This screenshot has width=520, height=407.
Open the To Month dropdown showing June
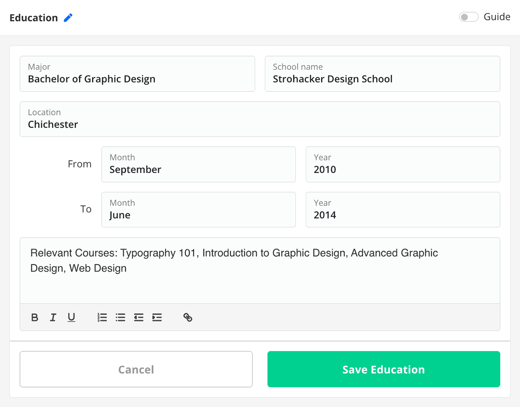pyautogui.click(x=198, y=210)
